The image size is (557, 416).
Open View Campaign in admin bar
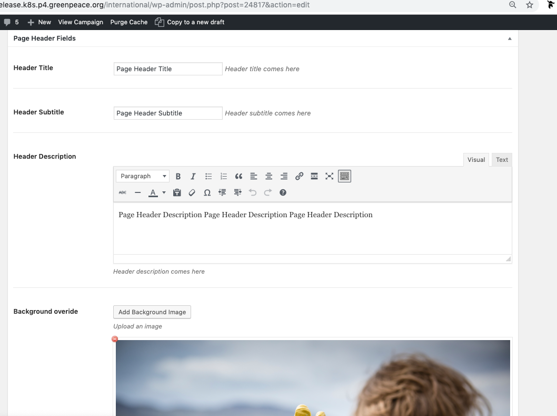click(81, 22)
